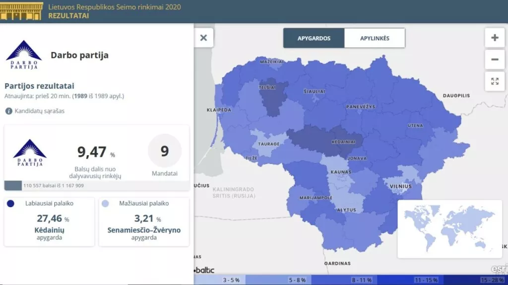Open the Kandidatų sąrašas link
The height and width of the screenshot is (285, 508).
coord(40,111)
